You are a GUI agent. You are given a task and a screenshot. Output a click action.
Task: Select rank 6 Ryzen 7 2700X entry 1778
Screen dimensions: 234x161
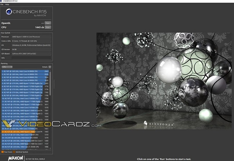pyautogui.click(x=25, y=86)
